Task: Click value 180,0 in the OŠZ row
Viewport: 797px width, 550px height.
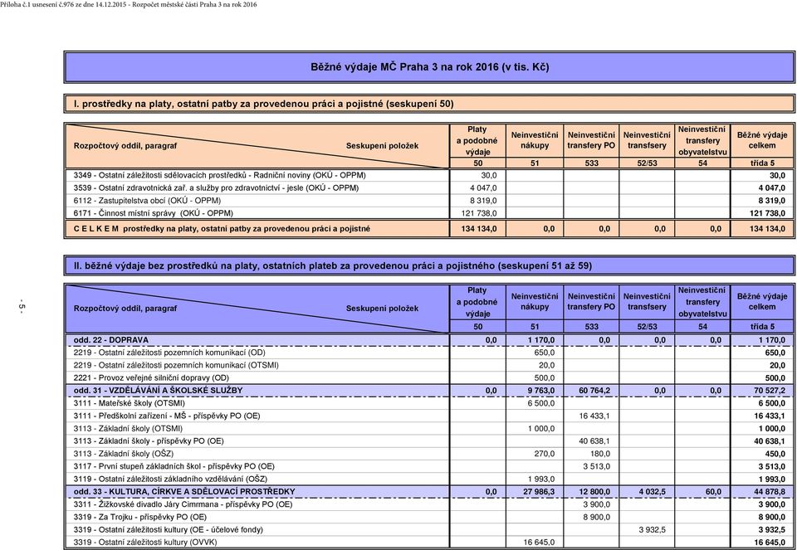Action: point(600,454)
